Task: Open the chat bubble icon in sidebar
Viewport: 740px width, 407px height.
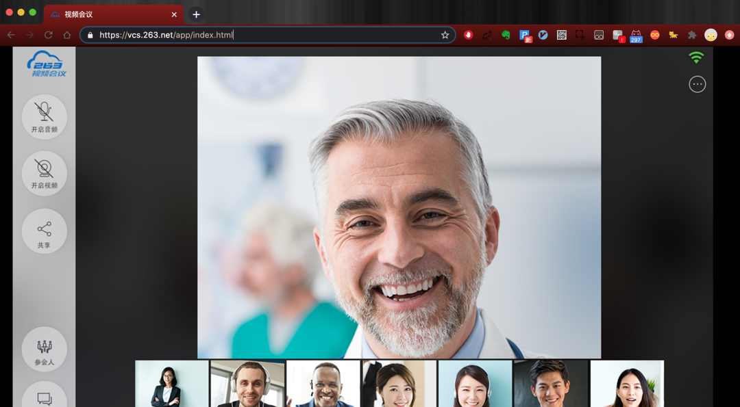Action: 45,399
